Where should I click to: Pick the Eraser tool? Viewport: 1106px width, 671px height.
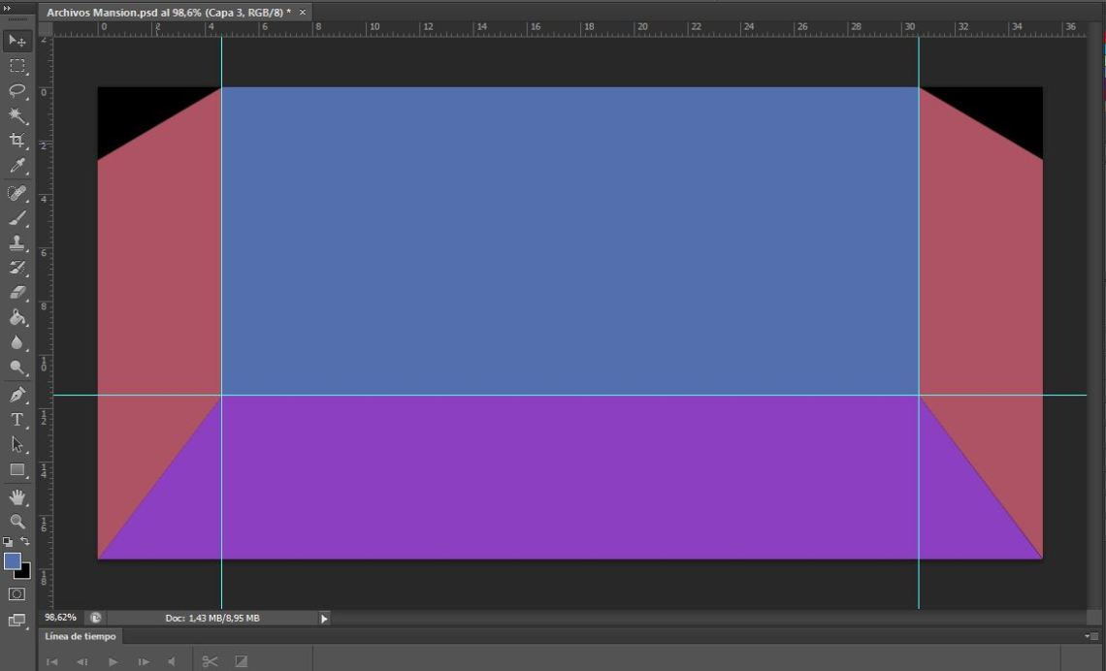point(16,293)
